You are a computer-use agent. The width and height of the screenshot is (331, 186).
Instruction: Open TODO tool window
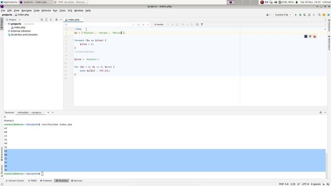coord(32,181)
